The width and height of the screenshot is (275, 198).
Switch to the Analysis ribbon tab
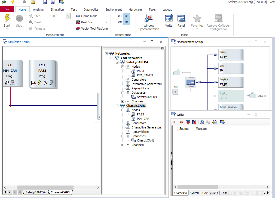[38, 10]
